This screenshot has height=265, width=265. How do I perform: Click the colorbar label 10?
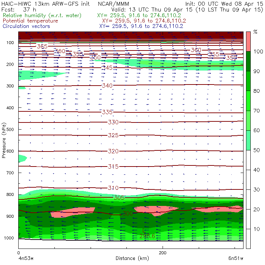[x=257, y=229]
